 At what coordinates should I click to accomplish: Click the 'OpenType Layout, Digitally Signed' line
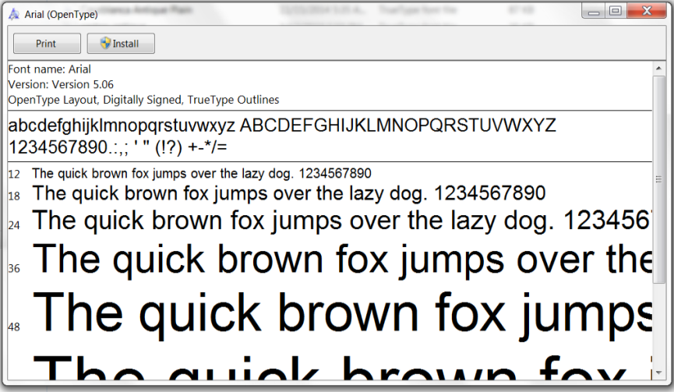143,100
